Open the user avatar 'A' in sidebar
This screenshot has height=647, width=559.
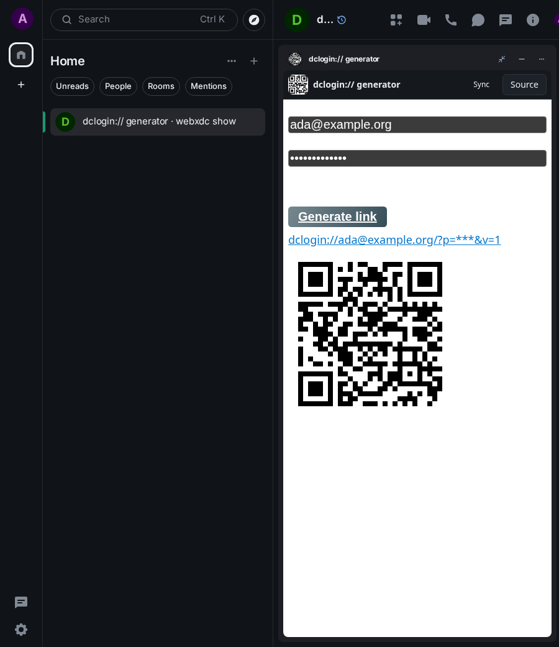click(22, 19)
